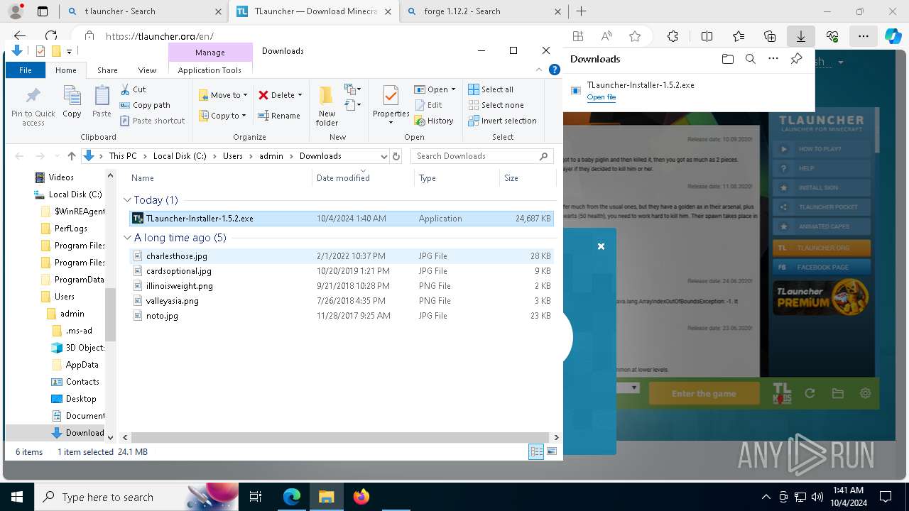Viewport: 909px width, 511px height.
Task: Click the red Delete icon
Action: [263, 95]
